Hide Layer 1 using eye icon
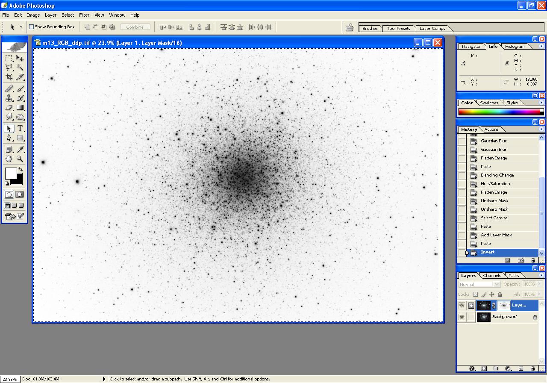 tap(462, 306)
